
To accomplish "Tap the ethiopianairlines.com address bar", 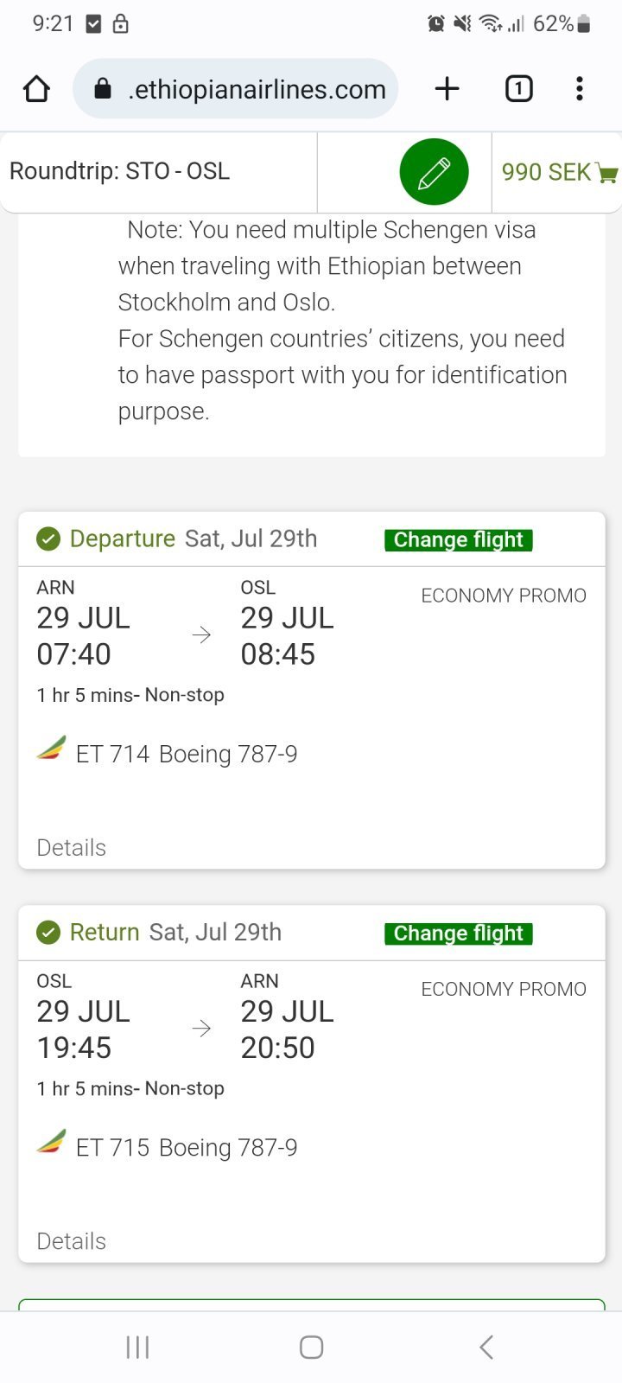I will [x=256, y=89].
